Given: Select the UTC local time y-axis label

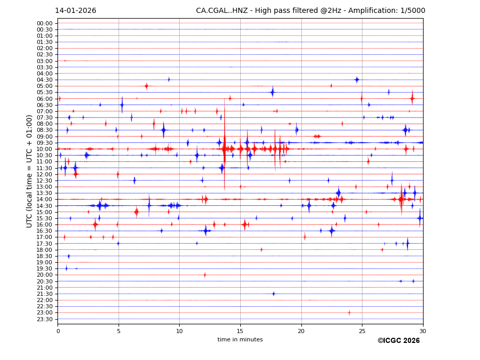Looking at the screenshot, I should 30,171.
